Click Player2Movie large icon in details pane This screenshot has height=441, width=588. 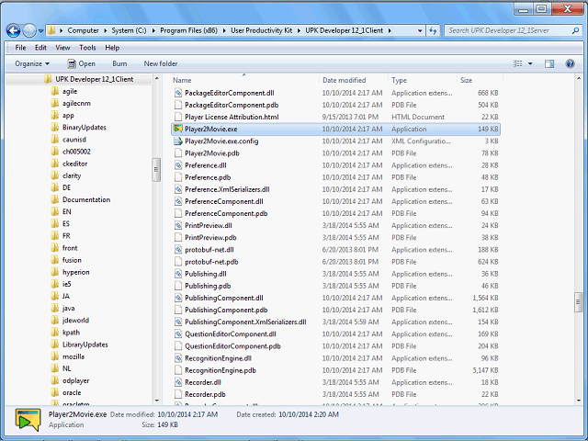point(28,420)
